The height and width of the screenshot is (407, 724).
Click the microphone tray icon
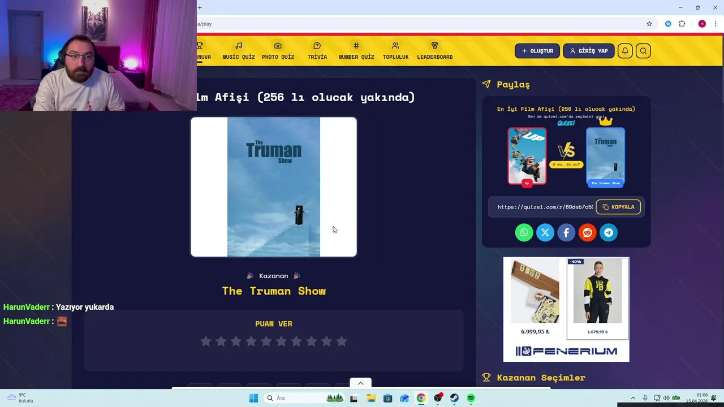pos(645,398)
